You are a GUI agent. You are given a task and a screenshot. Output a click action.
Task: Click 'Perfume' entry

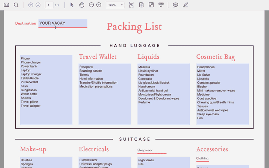[x=144, y=102]
